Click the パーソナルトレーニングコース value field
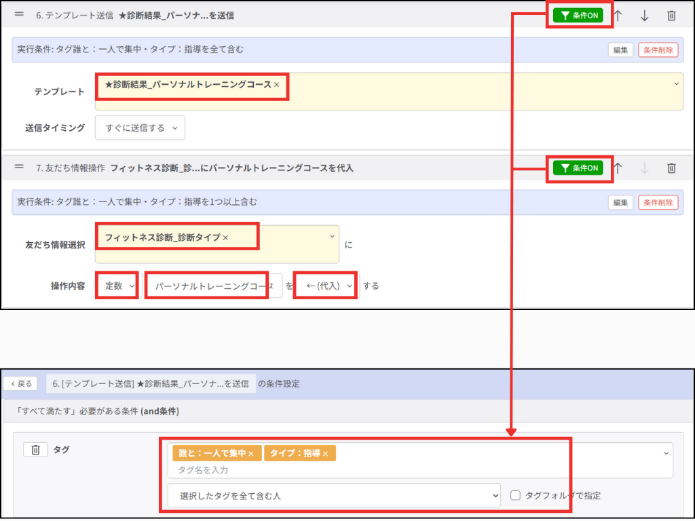695x521 pixels. (214, 286)
